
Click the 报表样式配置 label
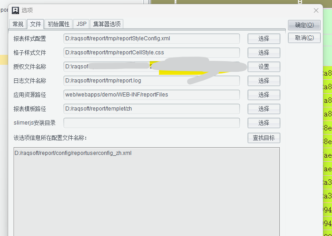[x=29, y=39]
